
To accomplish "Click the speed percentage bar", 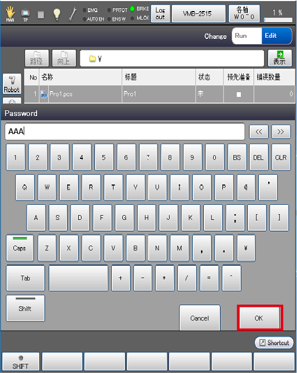I will tap(278, 20).
